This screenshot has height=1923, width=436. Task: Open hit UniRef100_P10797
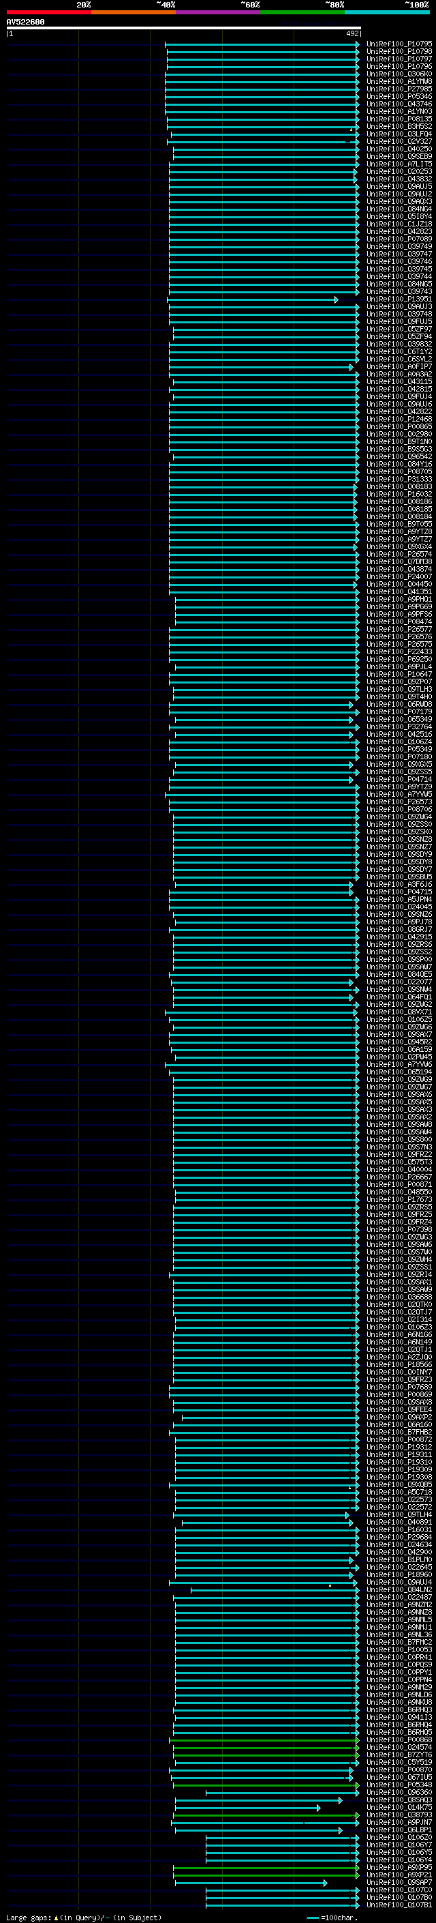pyautogui.click(x=399, y=59)
